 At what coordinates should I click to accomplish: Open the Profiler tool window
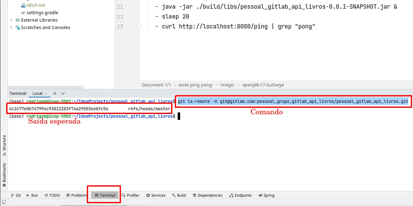[131, 195]
